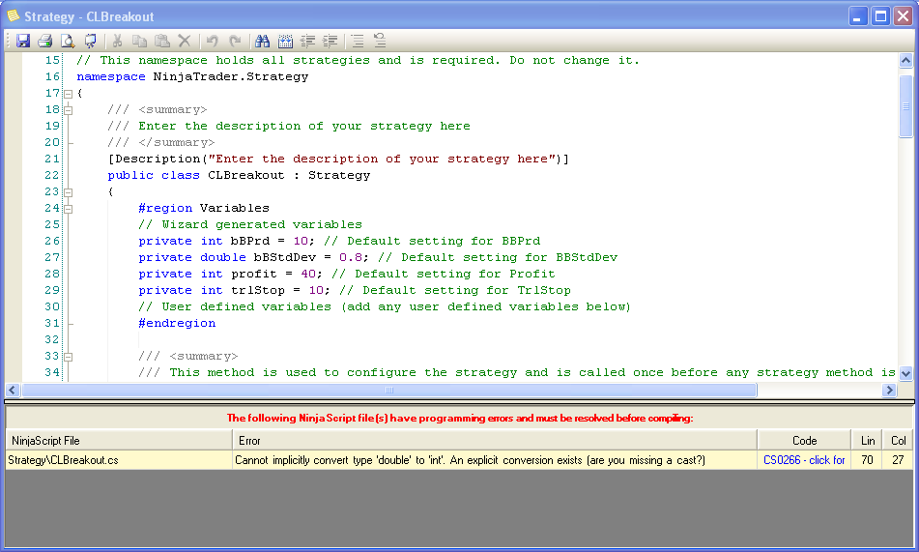Click the '#endregion' directive on line 31
Screen dimensions: 919x552
177,323
